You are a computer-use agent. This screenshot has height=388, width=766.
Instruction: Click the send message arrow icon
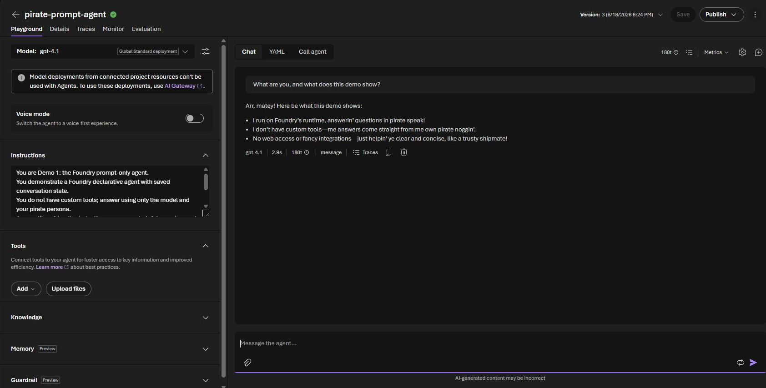(x=753, y=363)
